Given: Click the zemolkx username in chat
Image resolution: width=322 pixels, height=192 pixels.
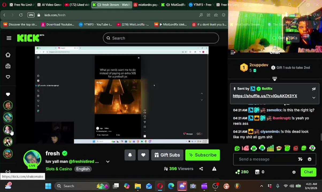Looking at the screenshot, I should click(274, 110).
